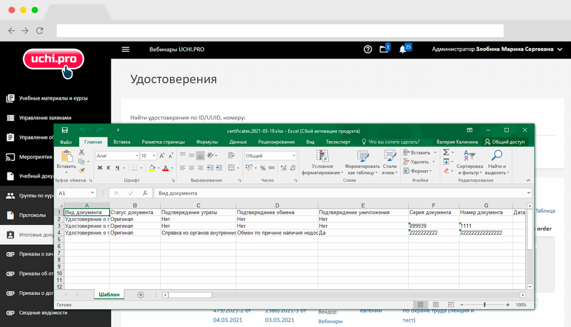Open 'Управление заявками' in sidebar
This screenshot has width=571, height=327.
pos(45,118)
